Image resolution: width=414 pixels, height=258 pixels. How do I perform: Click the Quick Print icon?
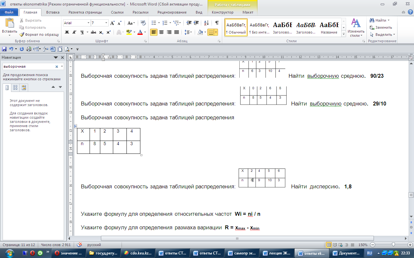[x=29, y=49]
